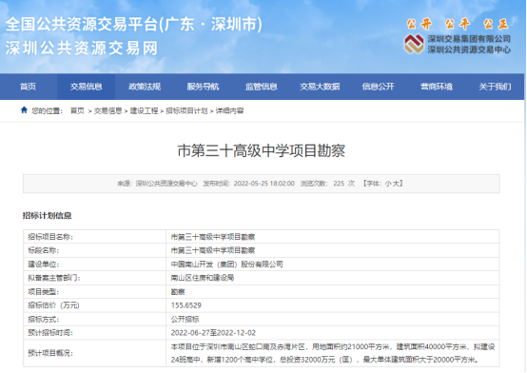Follow the 招标项目计划 breadcrumb link
527x373 pixels.
click(x=186, y=110)
